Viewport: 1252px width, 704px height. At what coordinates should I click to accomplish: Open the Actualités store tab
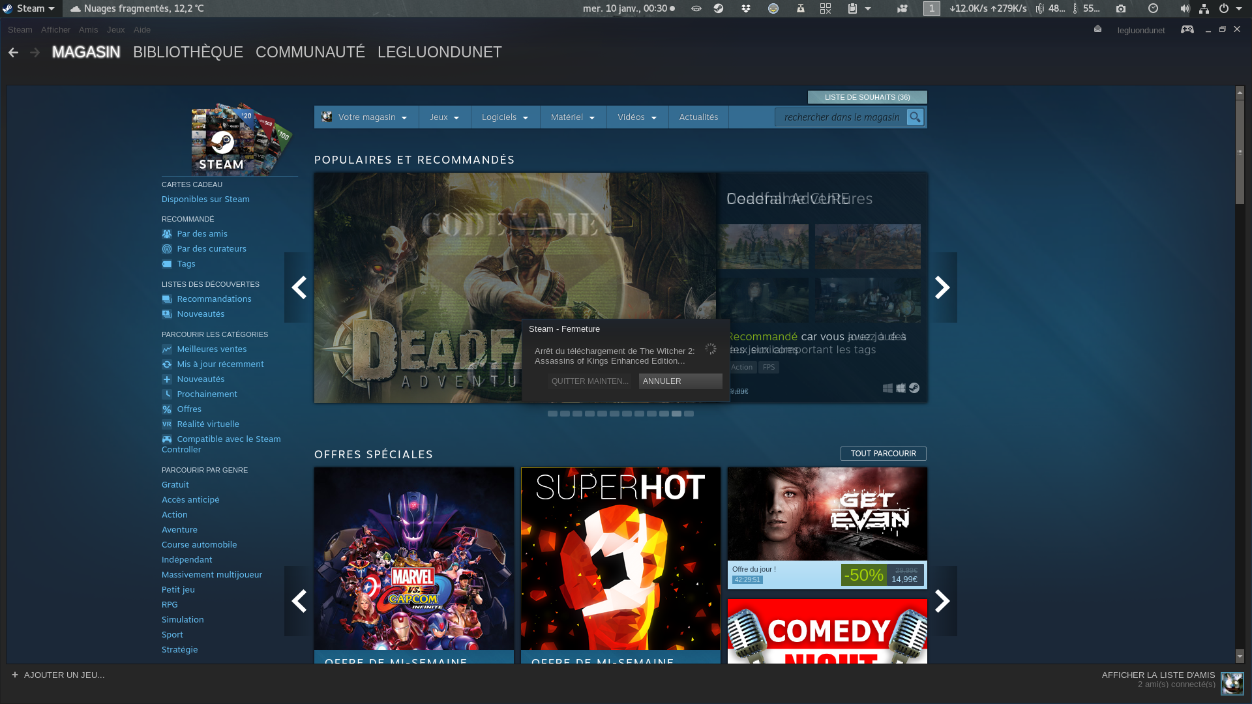pos(698,117)
